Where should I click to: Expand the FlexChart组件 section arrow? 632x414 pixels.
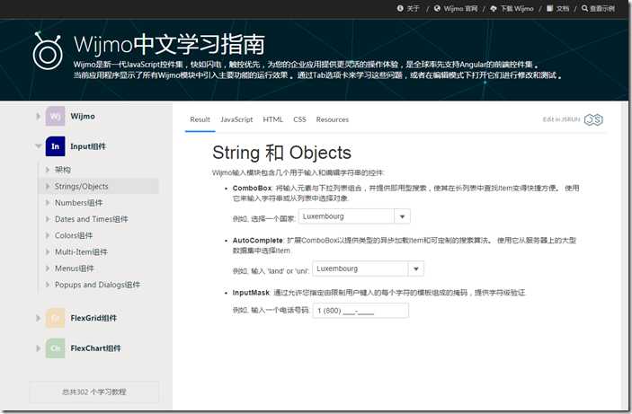click(x=38, y=348)
